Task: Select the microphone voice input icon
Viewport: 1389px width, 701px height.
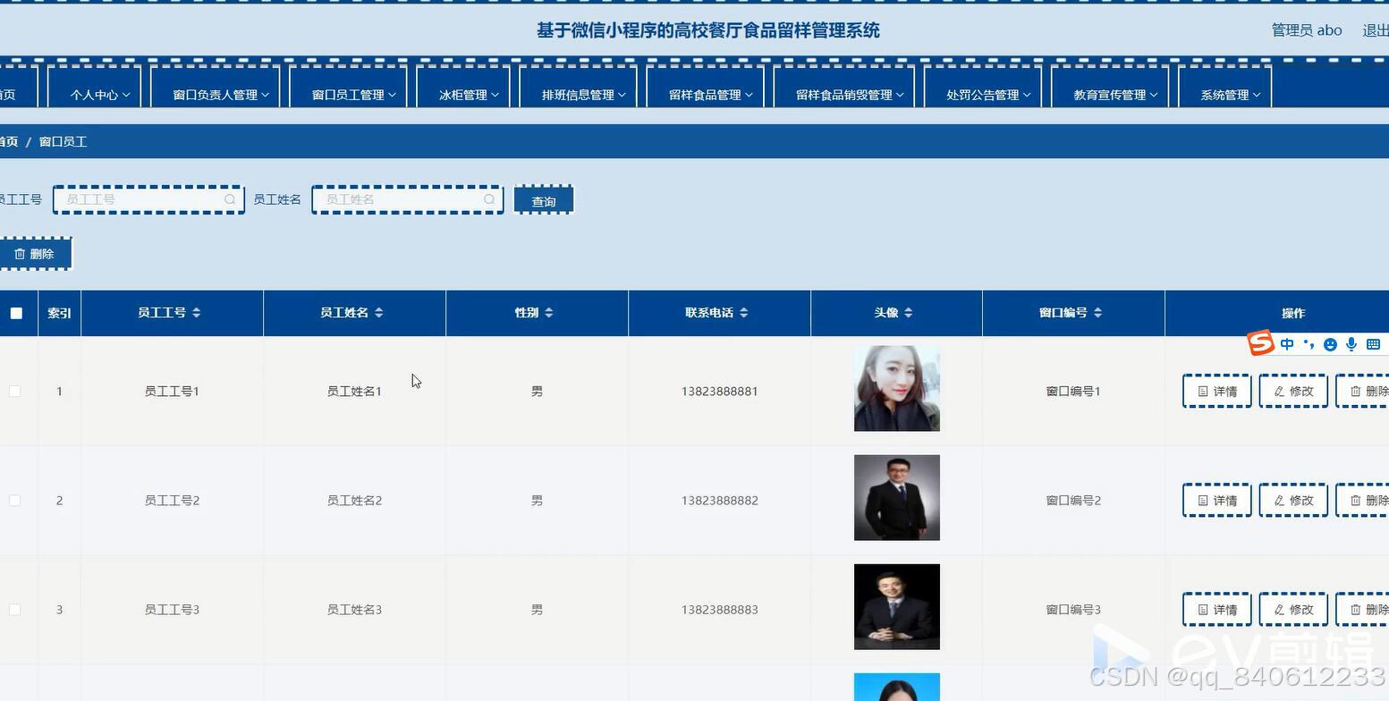Action: 1351,343
